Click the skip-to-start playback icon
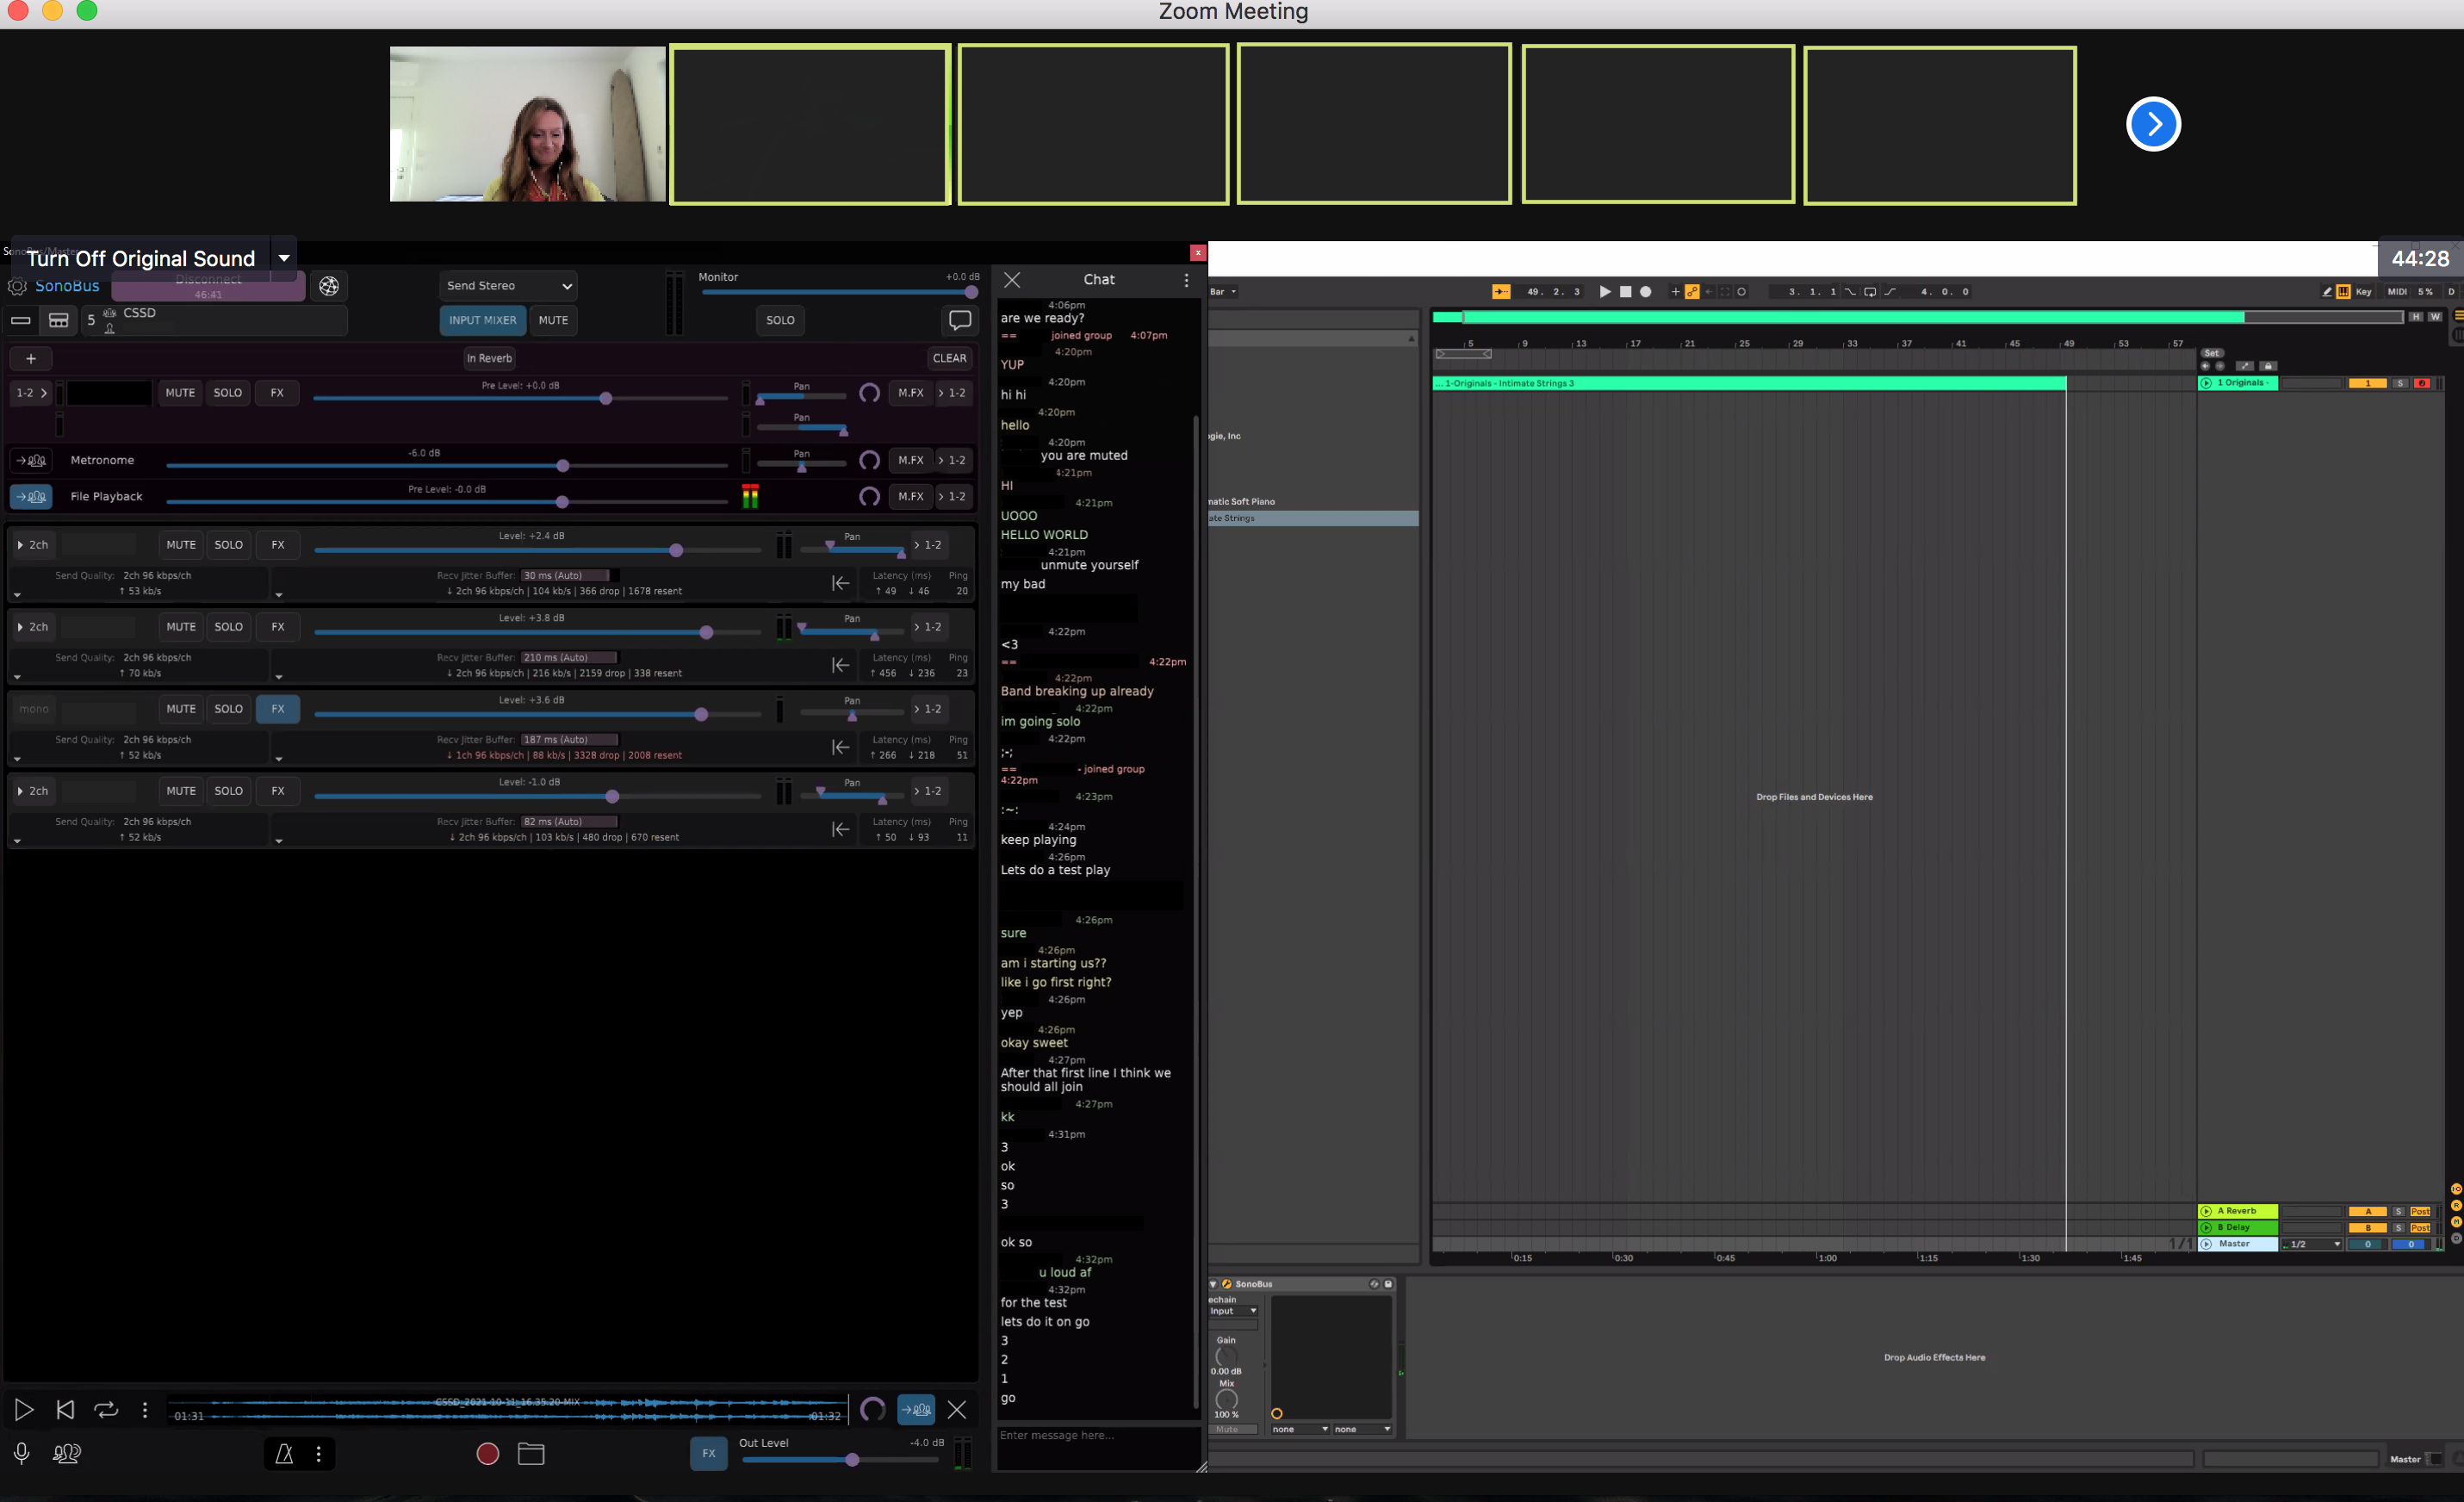Image resolution: width=2464 pixels, height=1502 pixels. [65, 1410]
